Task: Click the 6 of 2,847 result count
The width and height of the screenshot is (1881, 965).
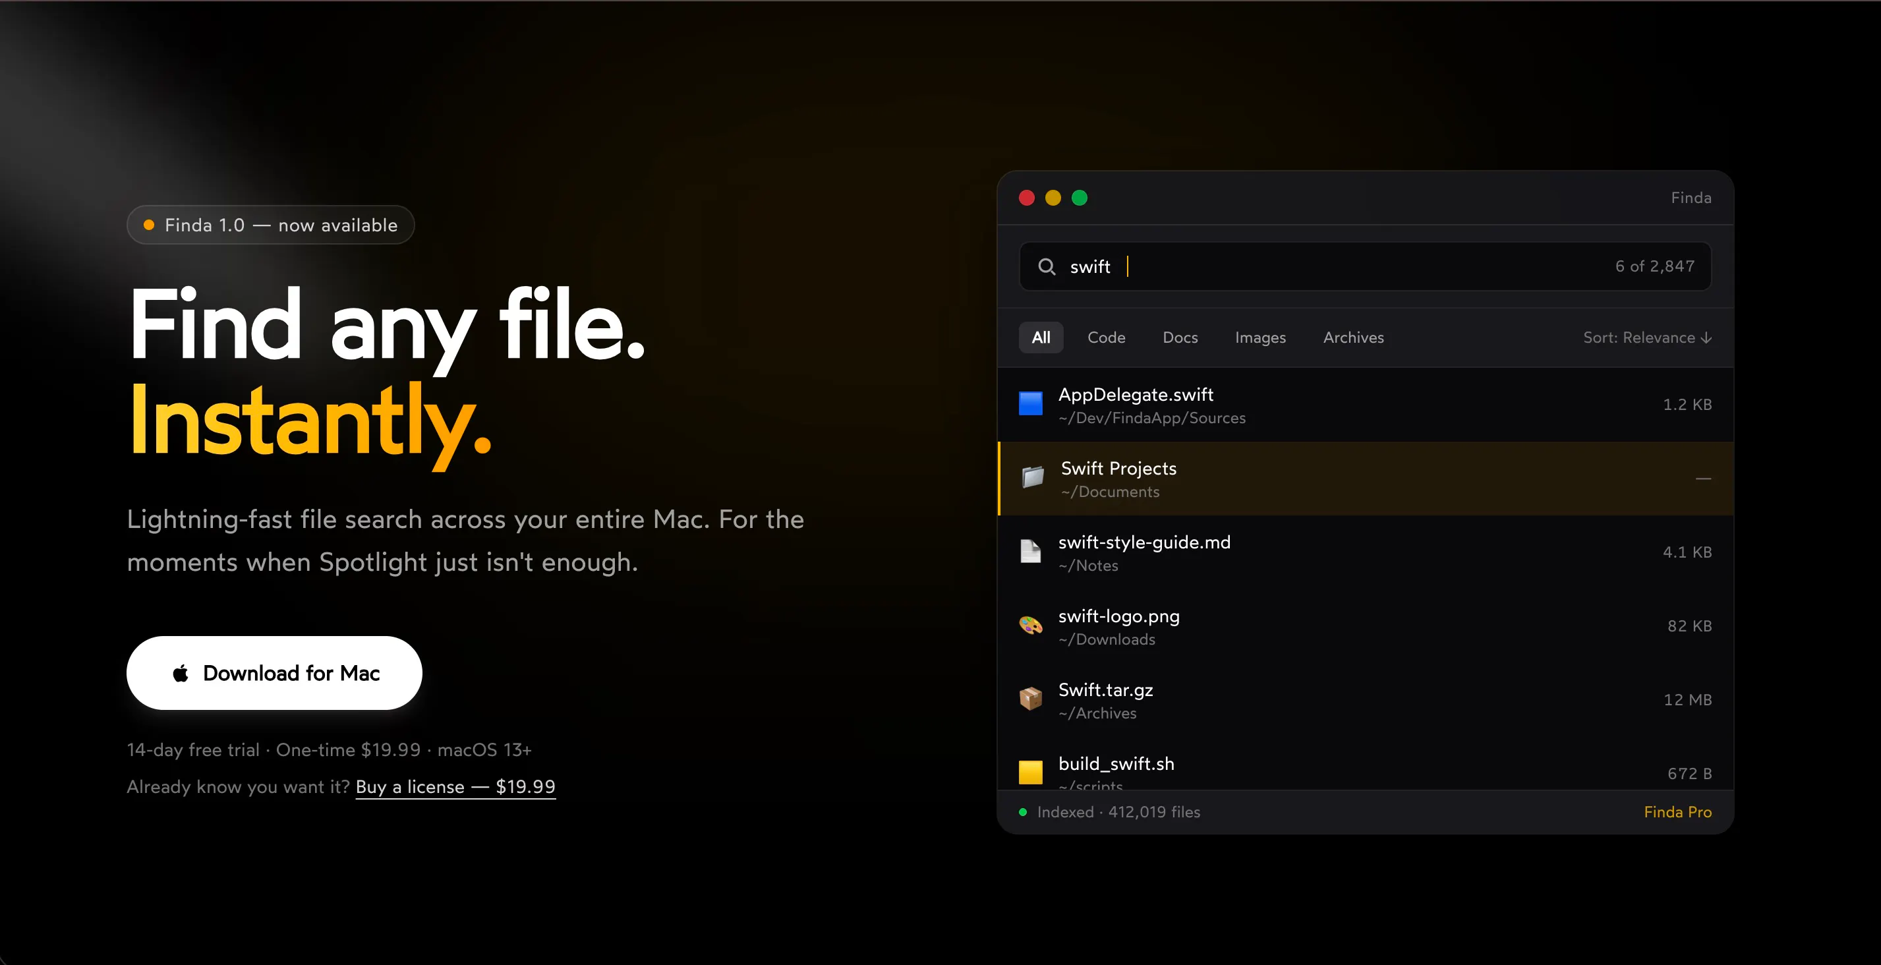Action: [1655, 266]
